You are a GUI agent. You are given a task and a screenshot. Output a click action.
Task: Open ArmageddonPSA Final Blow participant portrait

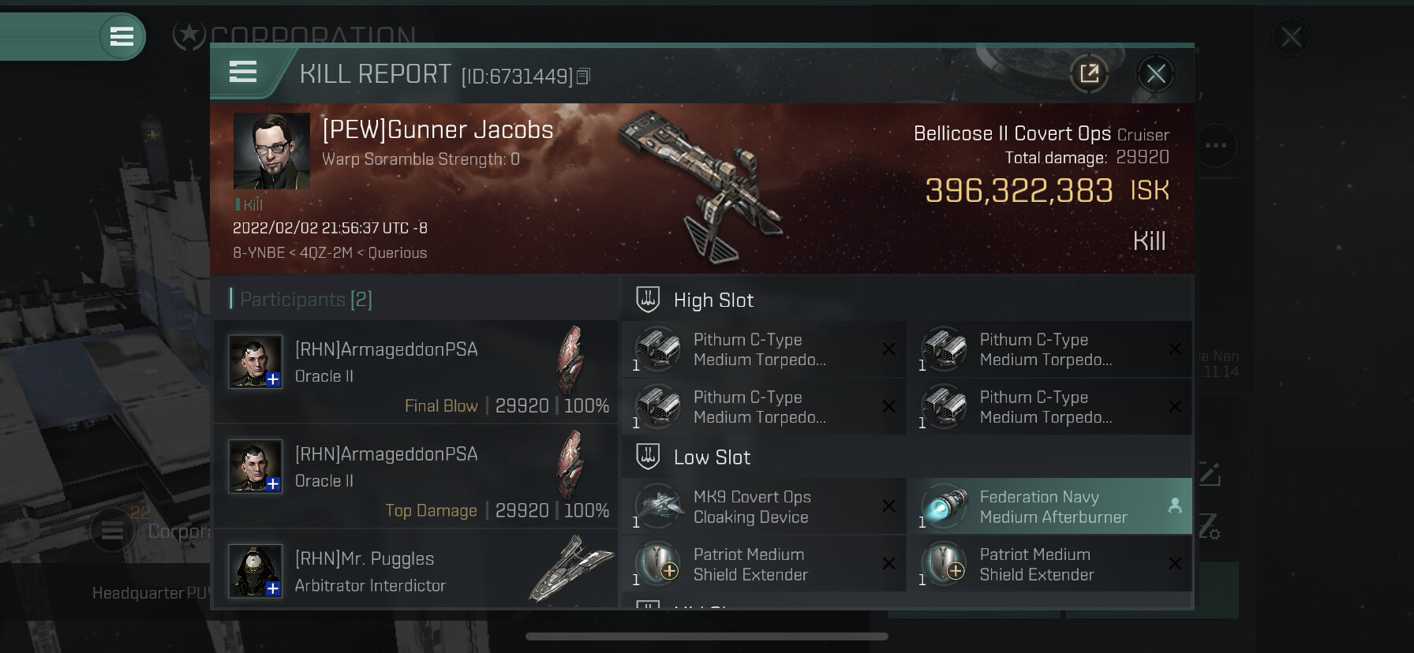pyautogui.click(x=255, y=361)
